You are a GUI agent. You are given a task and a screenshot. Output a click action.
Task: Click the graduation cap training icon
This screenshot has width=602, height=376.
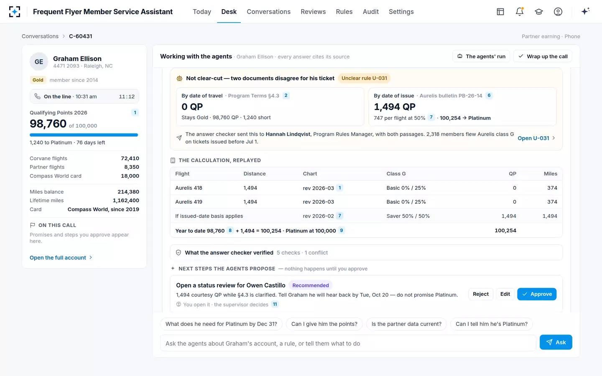539,12
